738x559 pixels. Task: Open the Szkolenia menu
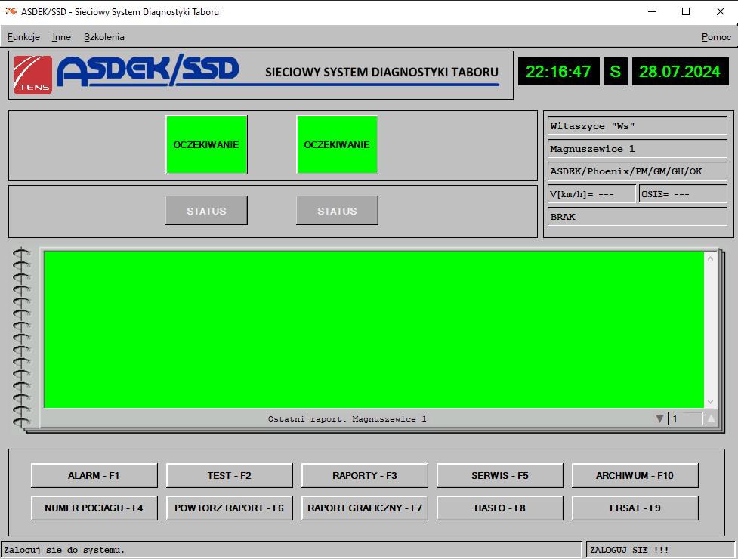pos(104,36)
